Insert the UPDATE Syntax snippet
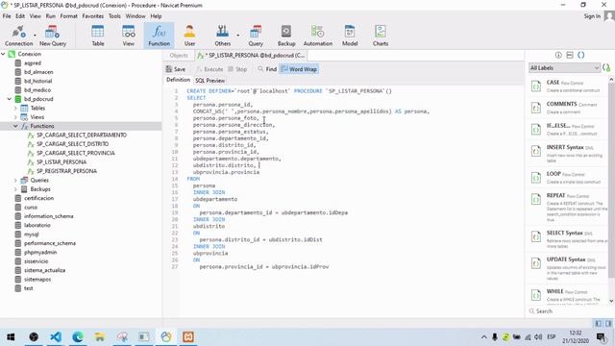Screen dimensions: 615x346 point(568,269)
